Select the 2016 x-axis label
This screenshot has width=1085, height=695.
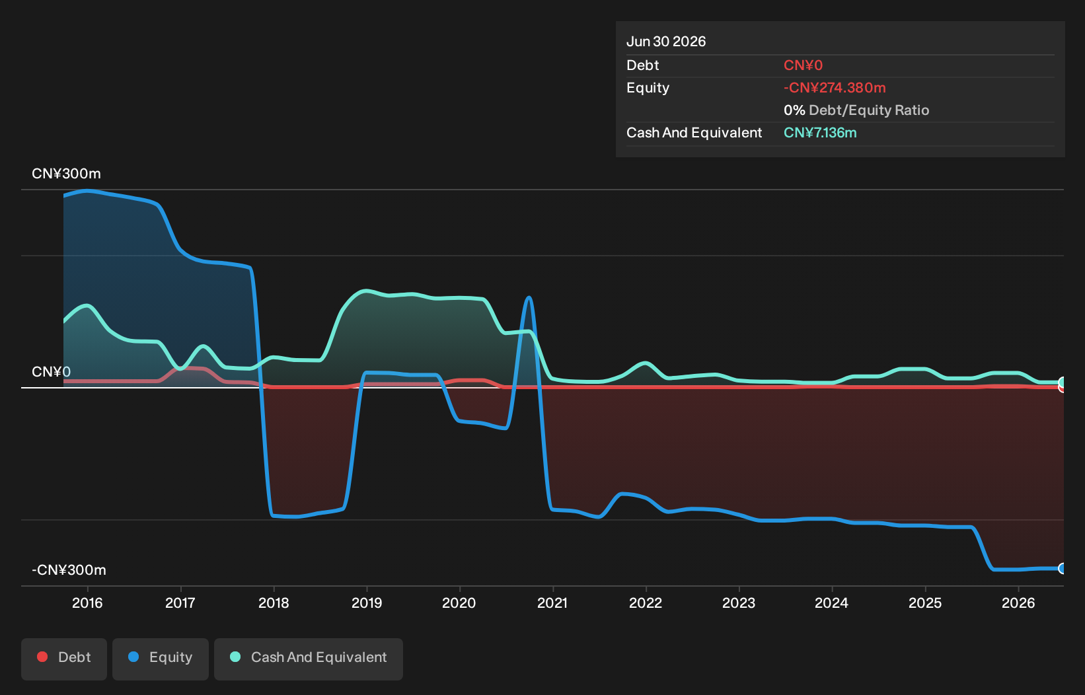point(87,603)
